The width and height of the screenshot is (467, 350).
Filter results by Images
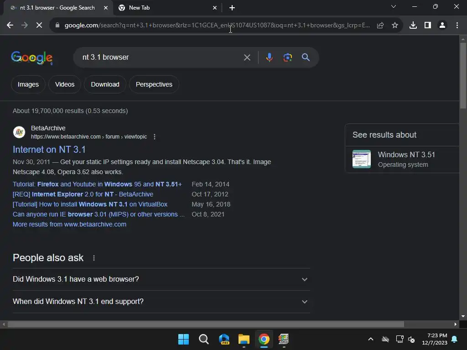[x=28, y=84]
